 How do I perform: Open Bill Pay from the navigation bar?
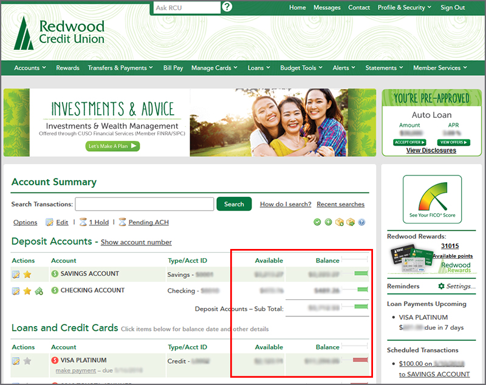coord(173,68)
